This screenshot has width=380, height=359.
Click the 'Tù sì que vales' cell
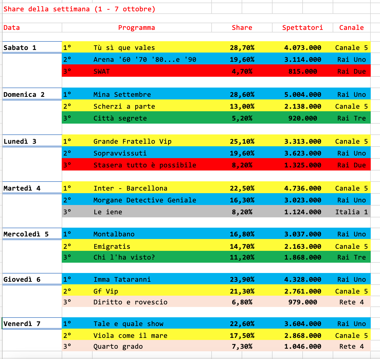coord(124,48)
